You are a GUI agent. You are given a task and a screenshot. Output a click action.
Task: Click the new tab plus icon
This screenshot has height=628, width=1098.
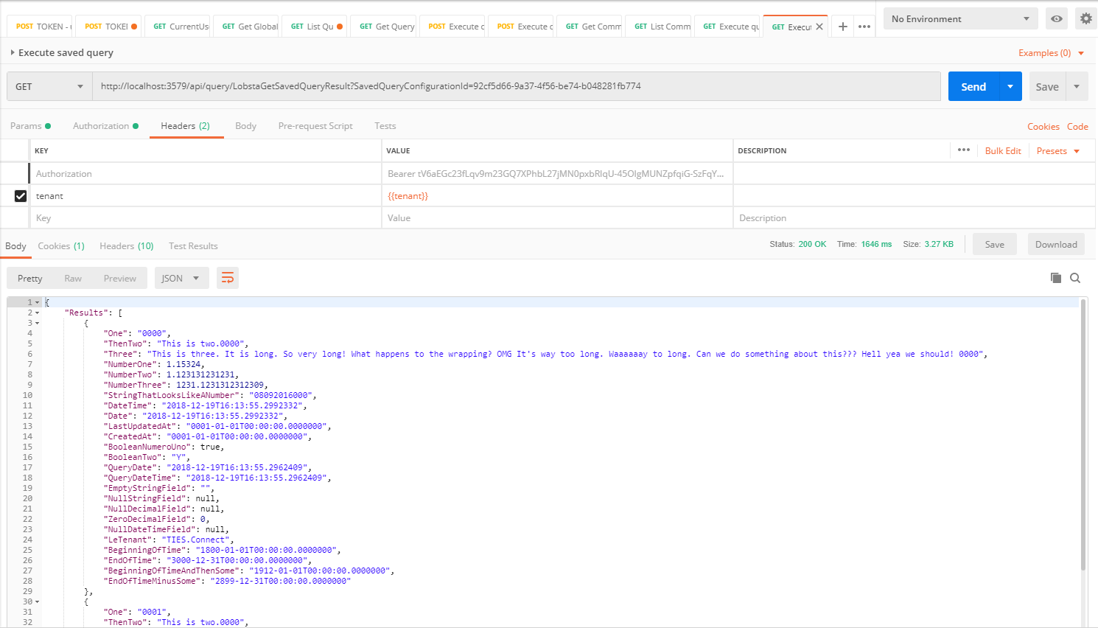(x=843, y=27)
